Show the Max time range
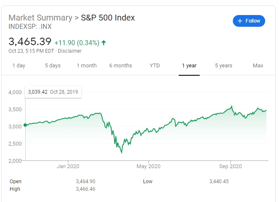Screen dimensions: 279x202 [258, 66]
